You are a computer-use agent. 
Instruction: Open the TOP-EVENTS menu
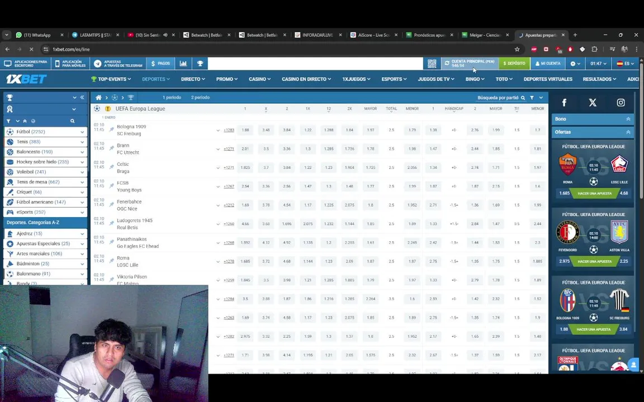pyautogui.click(x=111, y=79)
